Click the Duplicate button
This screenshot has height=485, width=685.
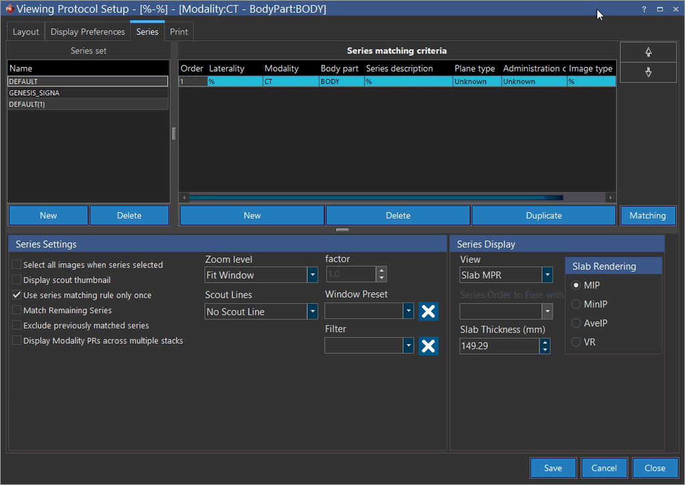coord(543,215)
